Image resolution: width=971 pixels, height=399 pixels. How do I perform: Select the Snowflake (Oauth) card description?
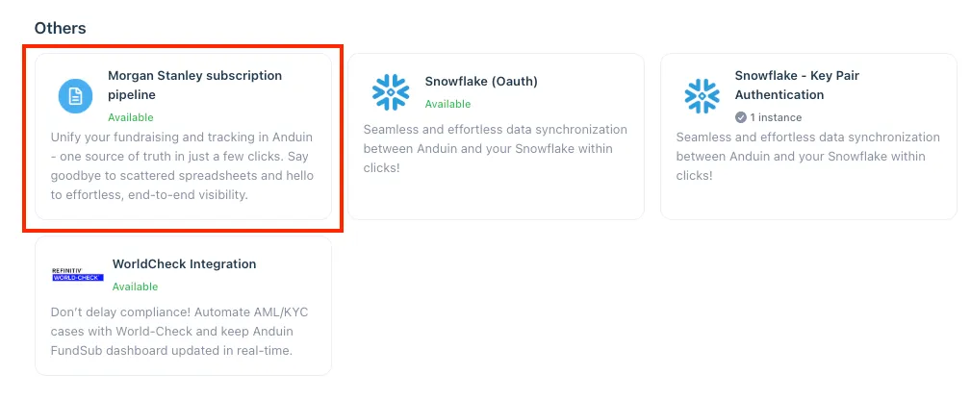point(495,148)
